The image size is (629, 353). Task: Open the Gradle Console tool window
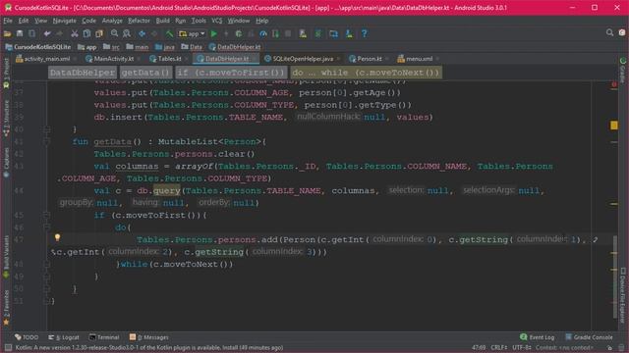click(589, 337)
